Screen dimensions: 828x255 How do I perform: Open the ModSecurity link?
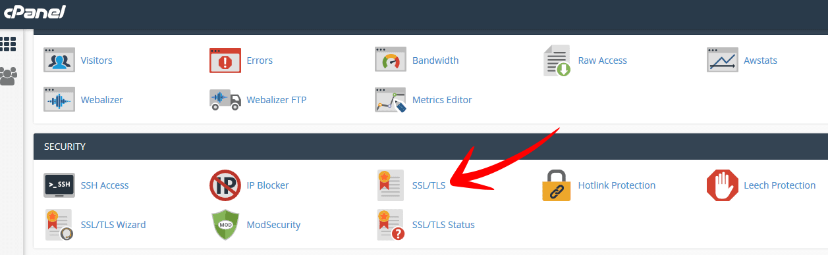(x=273, y=225)
